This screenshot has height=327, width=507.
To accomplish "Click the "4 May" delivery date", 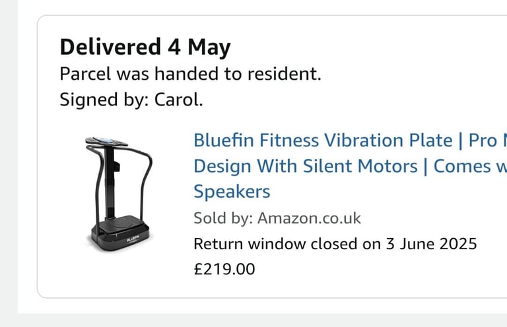I will click(199, 47).
